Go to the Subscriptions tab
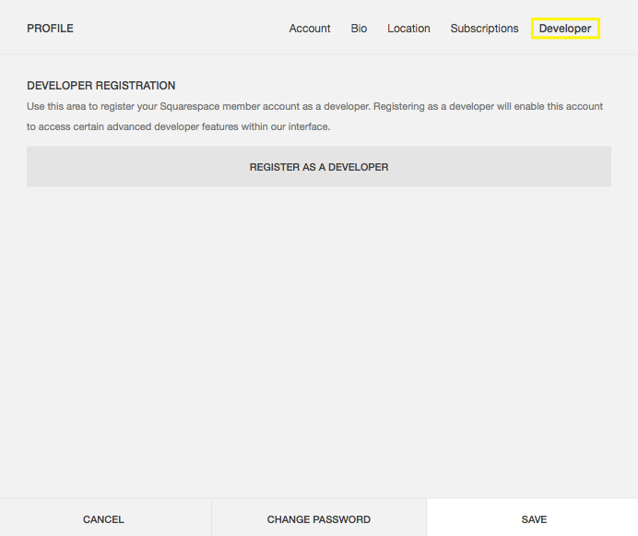 (484, 29)
